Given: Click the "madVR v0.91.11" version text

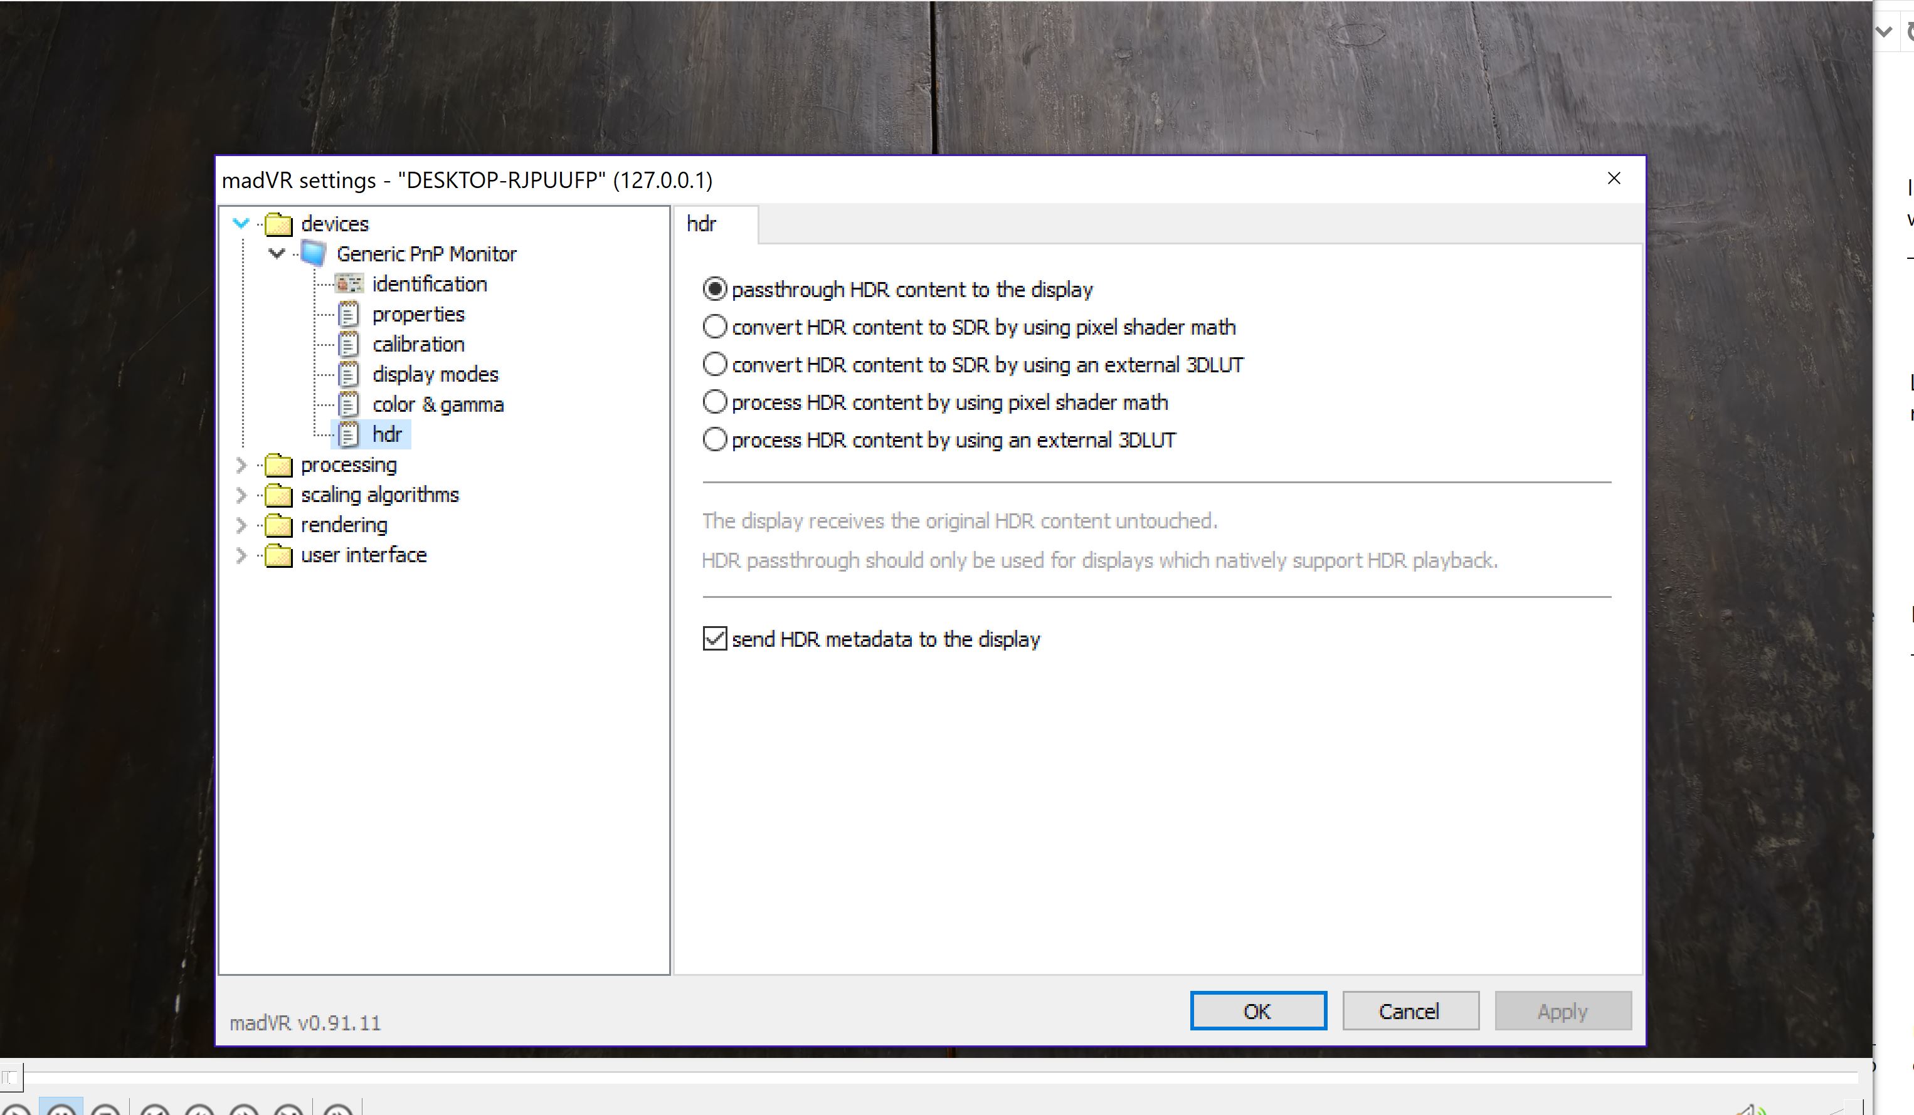Looking at the screenshot, I should click(x=305, y=1023).
